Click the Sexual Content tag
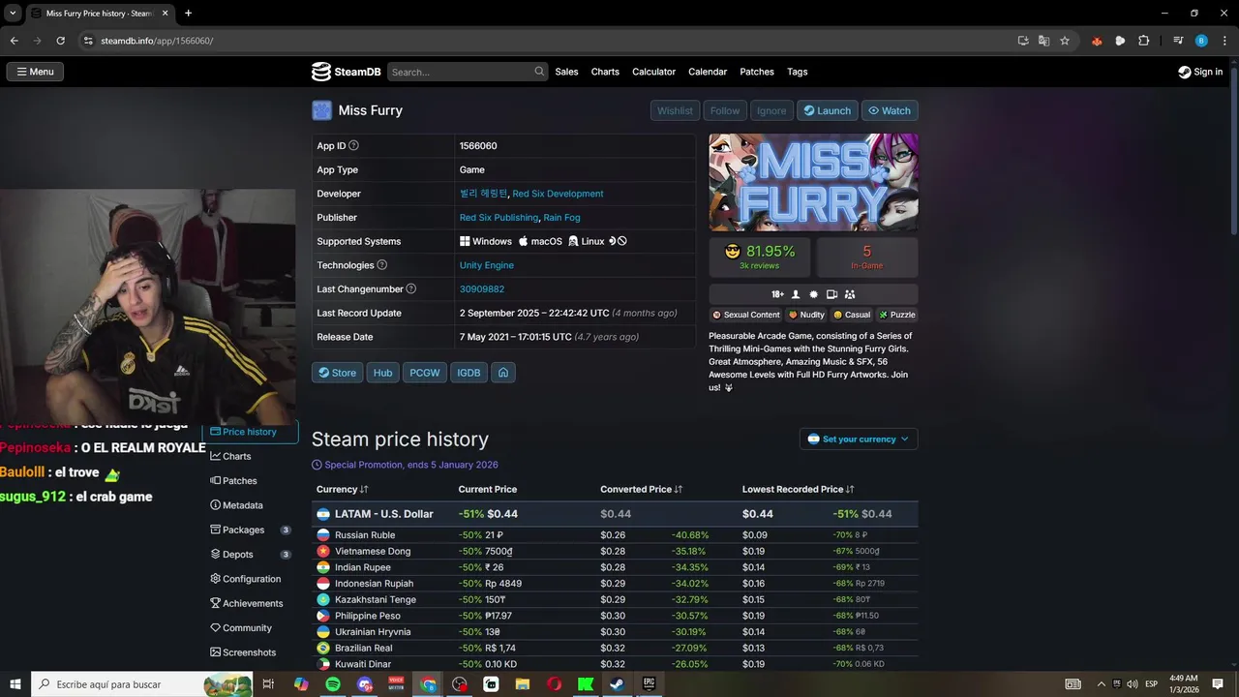This screenshot has width=1239, height=697. click(x=746, y=315)
